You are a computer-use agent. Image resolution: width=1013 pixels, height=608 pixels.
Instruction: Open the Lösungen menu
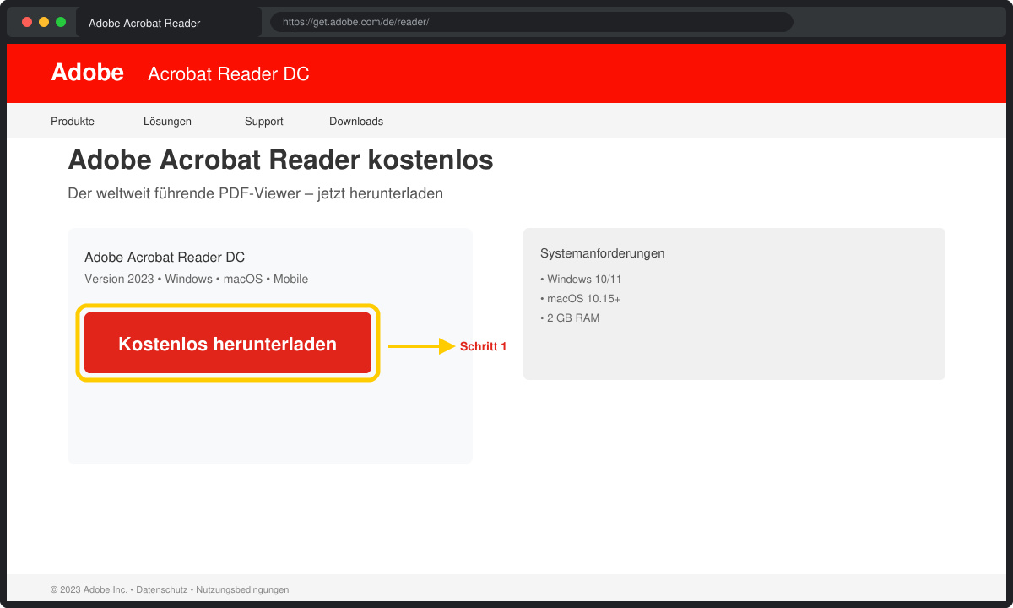pos(167,122)
